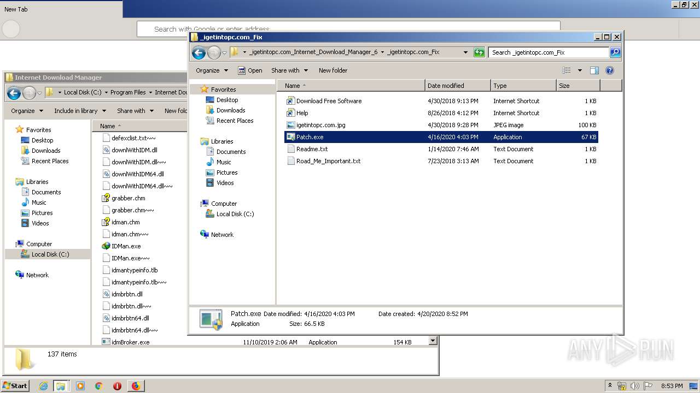700x393 pixels.
Task: Click the Open toolbar button in the Fix window
Action: 250,70
